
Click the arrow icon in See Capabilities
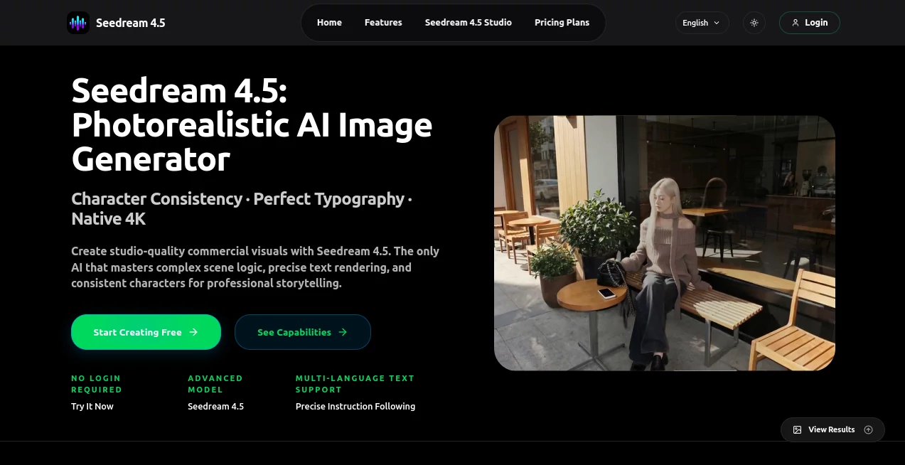click(342, 331)
